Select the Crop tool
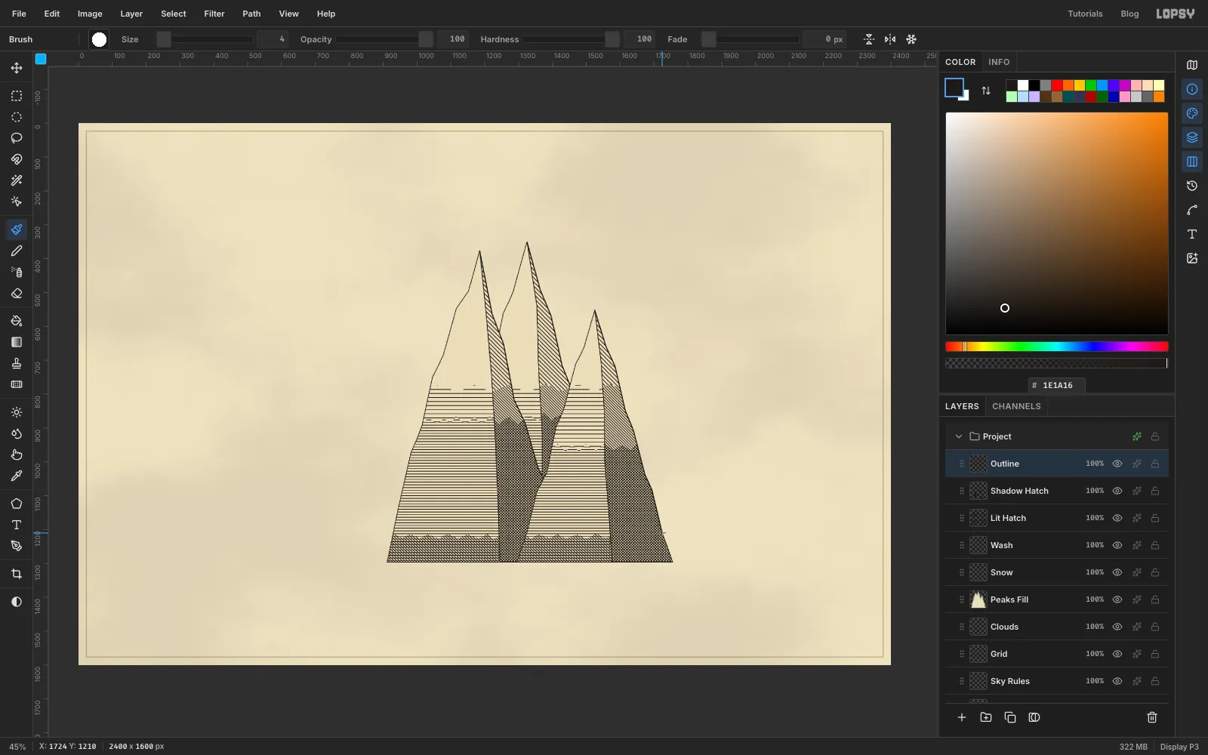Viewport: 1208px width, 755px height. coord(16,574)
